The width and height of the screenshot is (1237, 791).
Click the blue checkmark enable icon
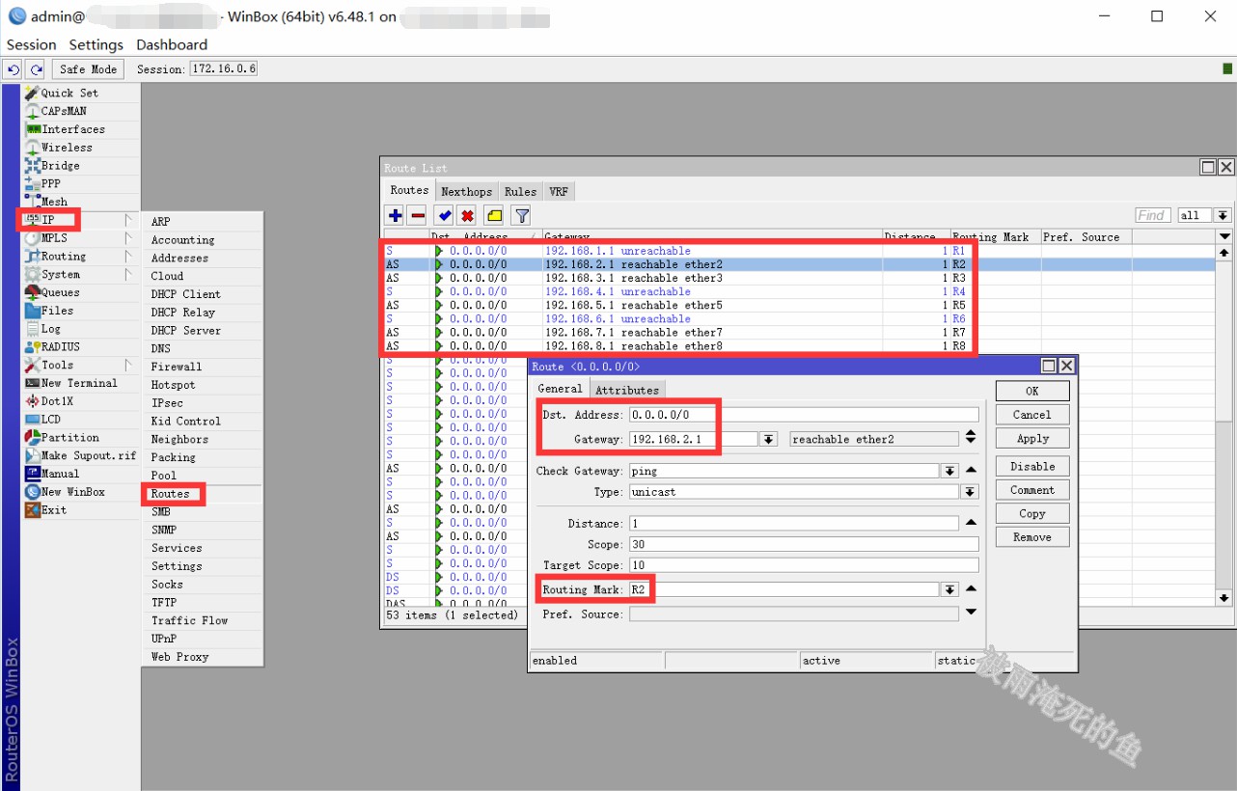tap(444, 216)
